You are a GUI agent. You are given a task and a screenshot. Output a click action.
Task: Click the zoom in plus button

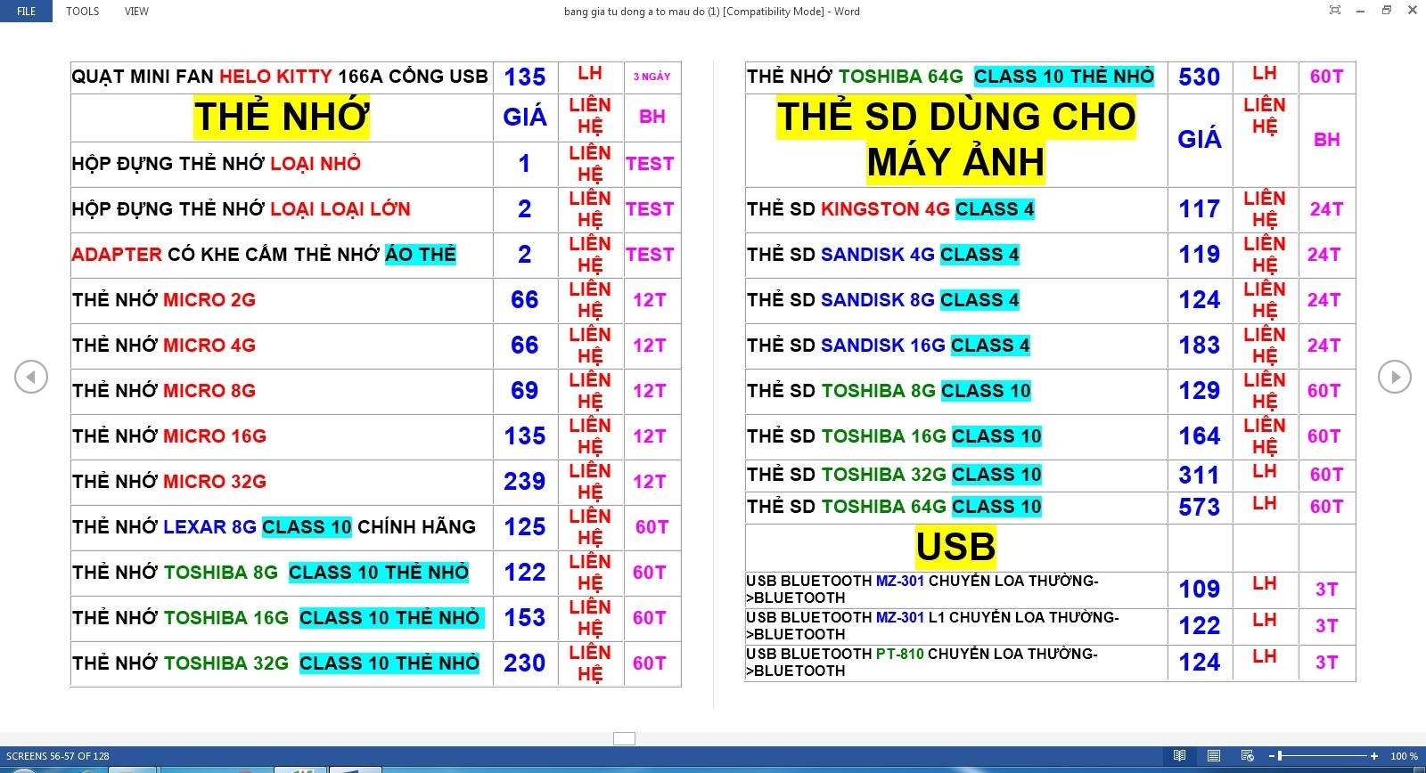(x=1374, y=756)
